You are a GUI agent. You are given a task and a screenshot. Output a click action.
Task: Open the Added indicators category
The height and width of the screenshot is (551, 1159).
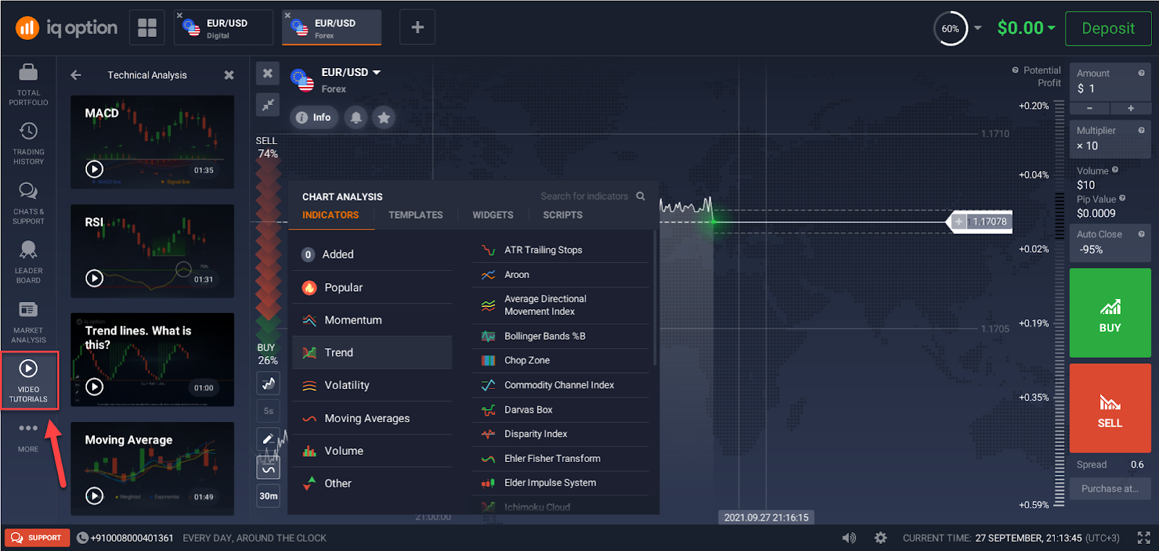372,254
